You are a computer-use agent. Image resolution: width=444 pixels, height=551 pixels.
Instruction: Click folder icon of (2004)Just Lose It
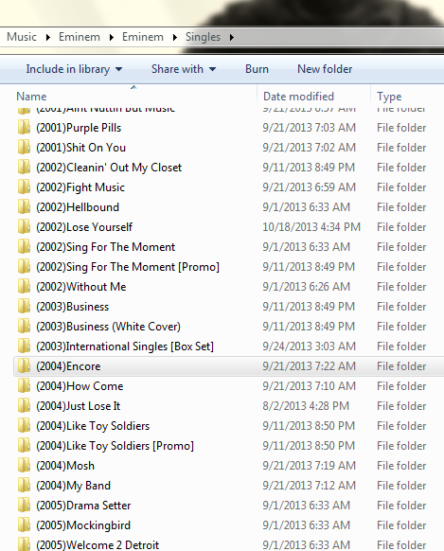pos(24,405)
